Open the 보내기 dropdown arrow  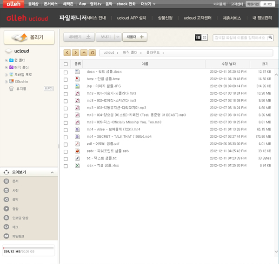[x=118, y=37]
